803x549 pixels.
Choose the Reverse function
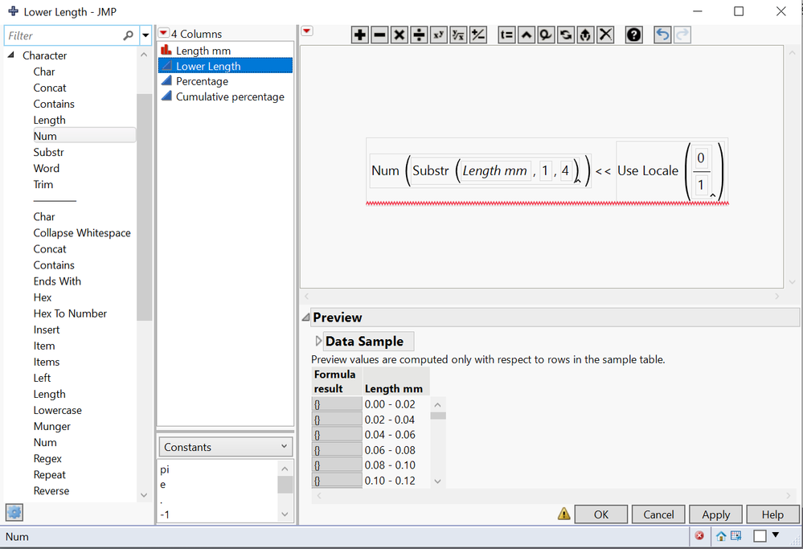point(51,490)
